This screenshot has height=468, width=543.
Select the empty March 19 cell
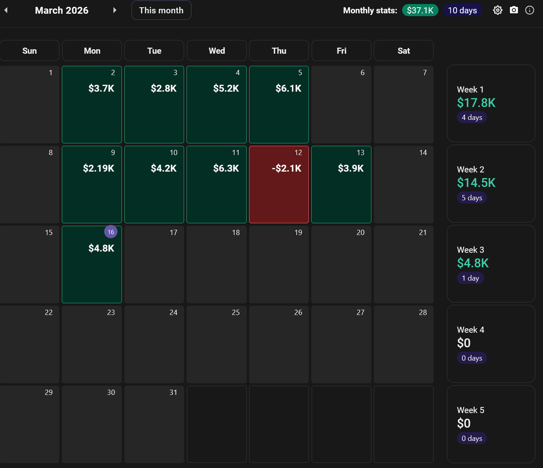279,264
